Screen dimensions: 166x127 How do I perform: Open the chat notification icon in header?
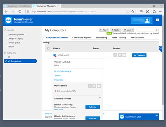point(157,20)
